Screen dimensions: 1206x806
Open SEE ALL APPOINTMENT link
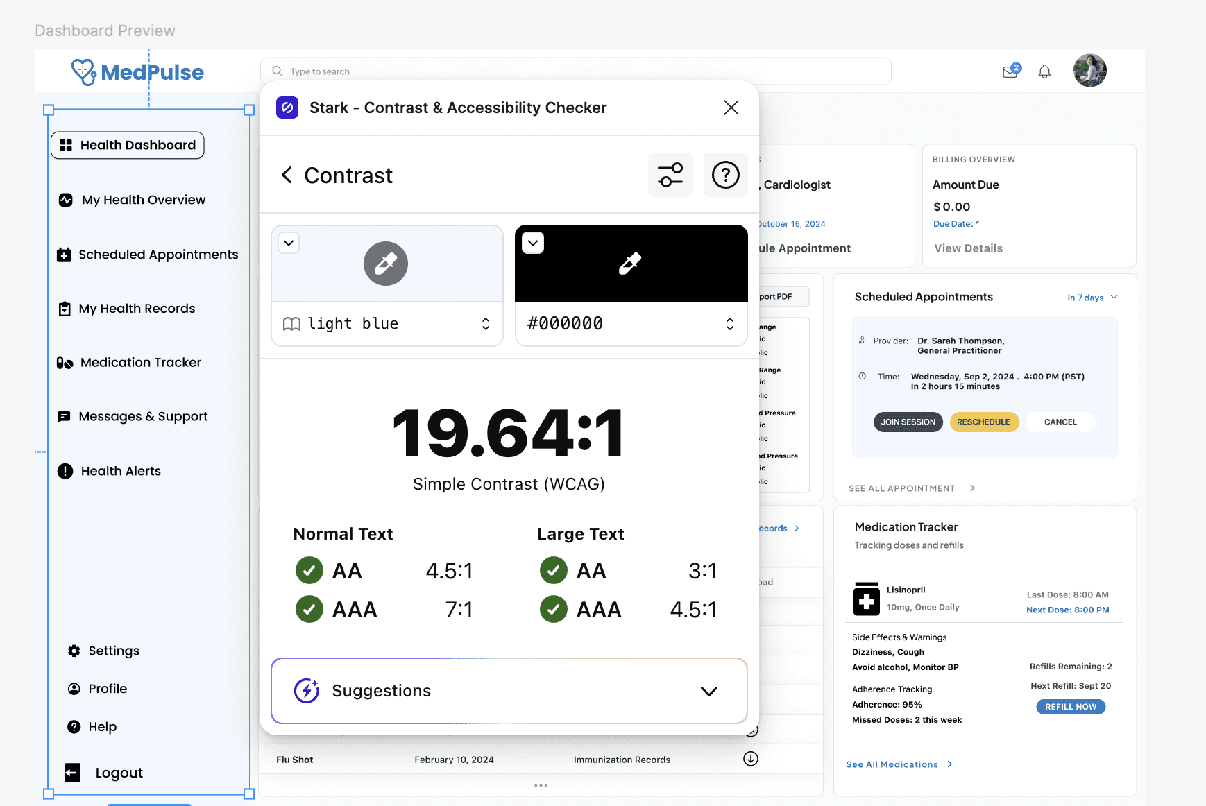tap(912, 488)
